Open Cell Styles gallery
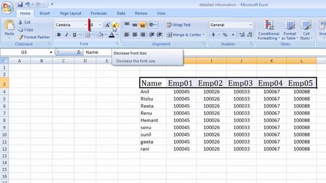This screenshot has width=326, height=183. point(306,30)
